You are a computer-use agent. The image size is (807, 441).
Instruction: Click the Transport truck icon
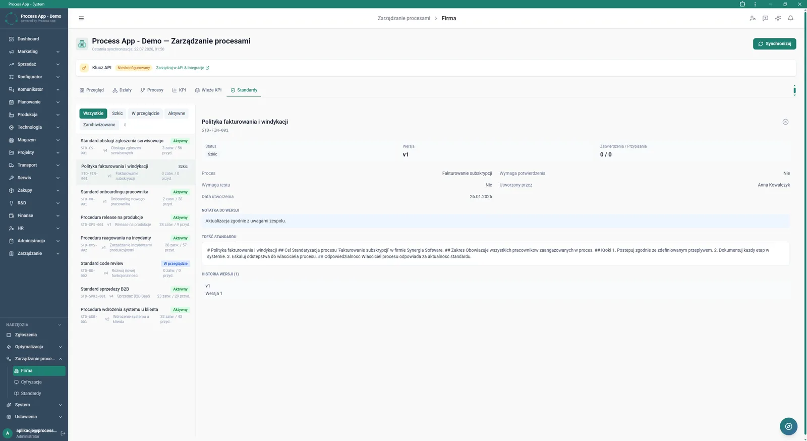tap(11, 165)
